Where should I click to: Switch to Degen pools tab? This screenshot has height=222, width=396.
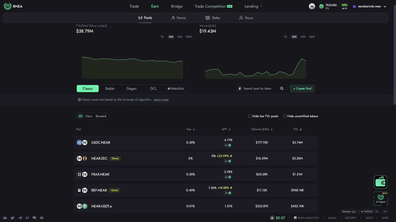132,88
